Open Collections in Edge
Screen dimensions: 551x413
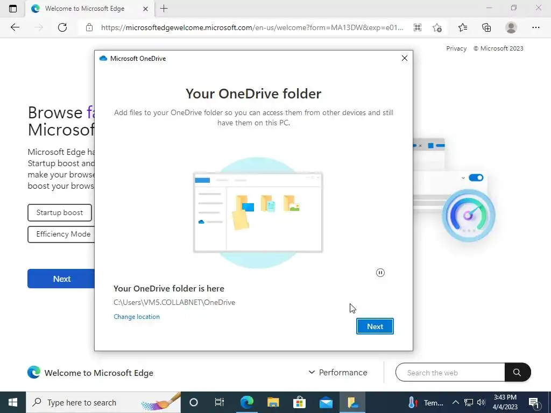click(486, 27)
